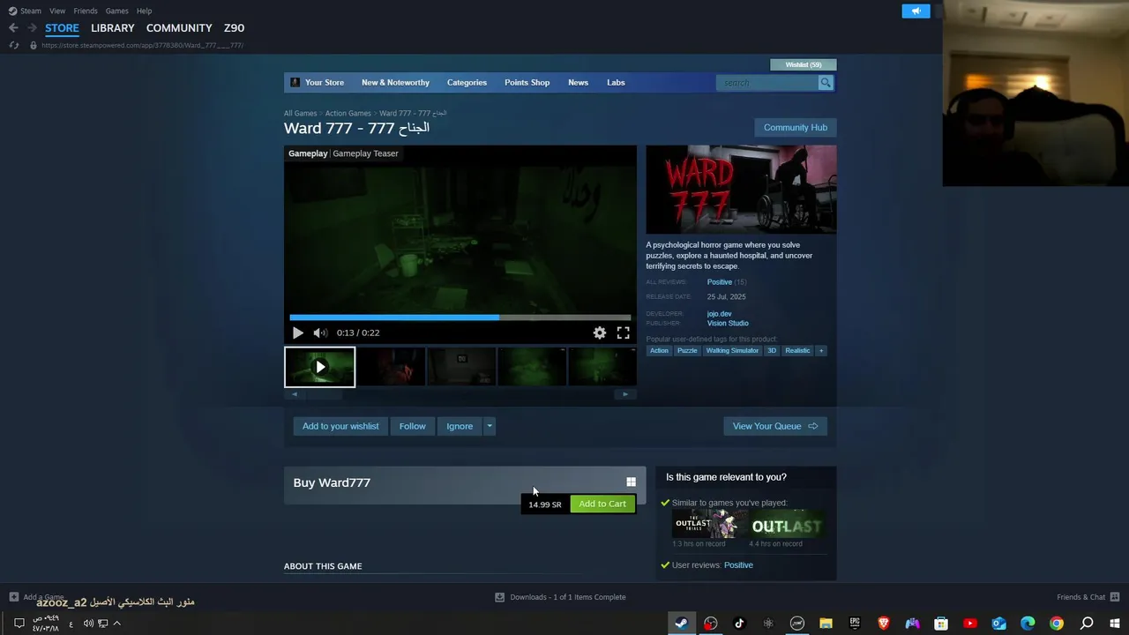
Task: Click the taskbar volume speaker icon
Action: point(88,624)
